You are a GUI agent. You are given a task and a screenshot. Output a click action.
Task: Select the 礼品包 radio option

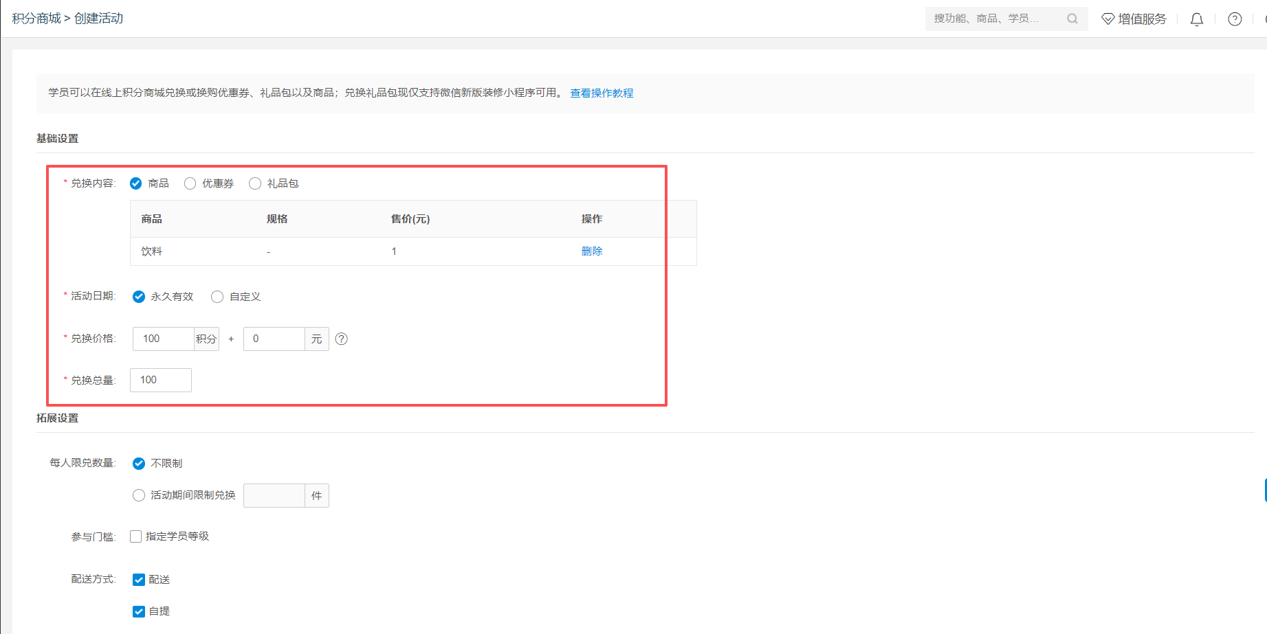255,183
